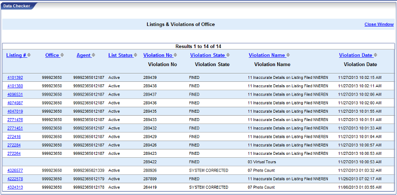Click sort arrows icon beside Listing #

[x=29, y=55]
